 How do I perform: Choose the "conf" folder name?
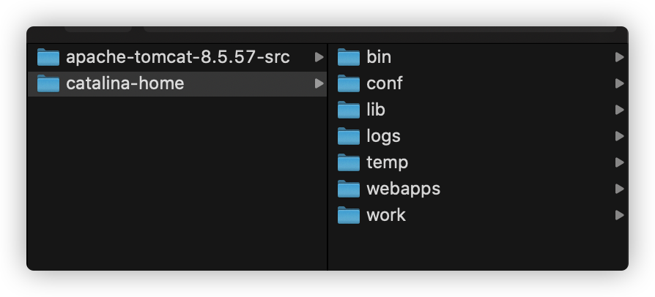[x=385, y=83]
